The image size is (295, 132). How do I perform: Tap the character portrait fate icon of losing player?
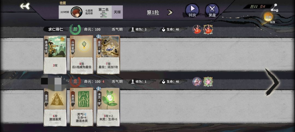[197, 82]
